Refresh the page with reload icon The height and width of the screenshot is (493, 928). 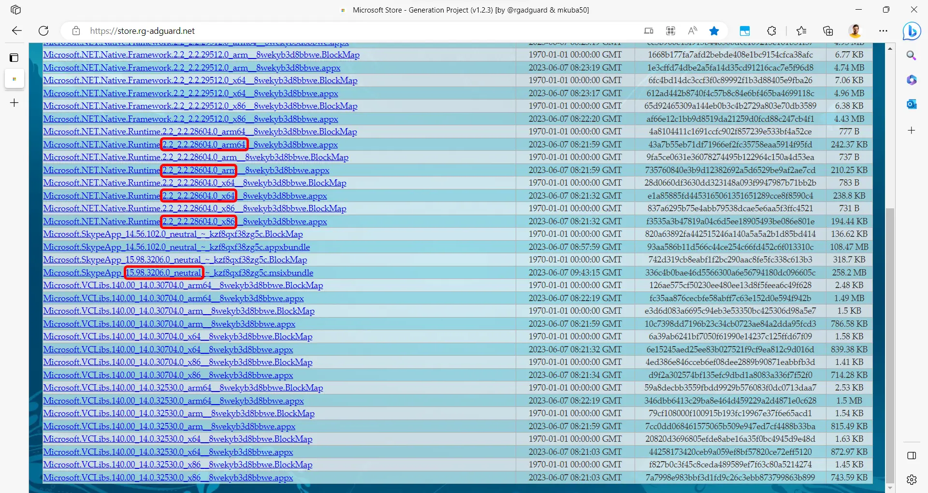[x=43, y=31]
